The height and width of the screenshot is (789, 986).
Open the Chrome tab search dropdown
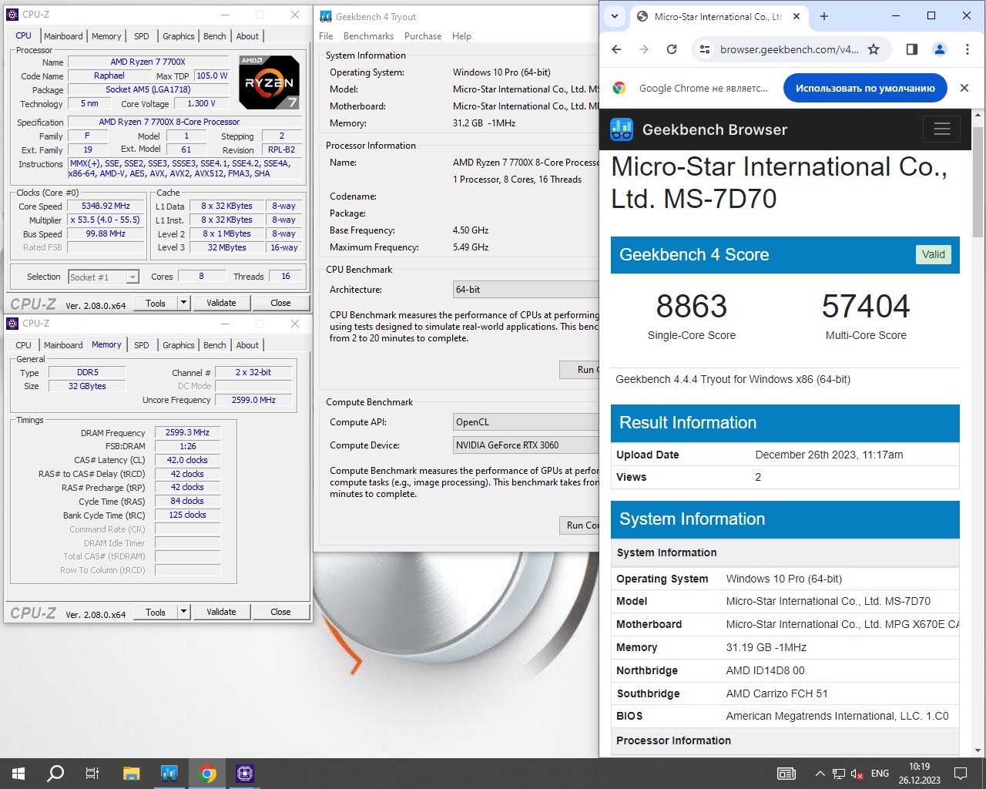615,16
